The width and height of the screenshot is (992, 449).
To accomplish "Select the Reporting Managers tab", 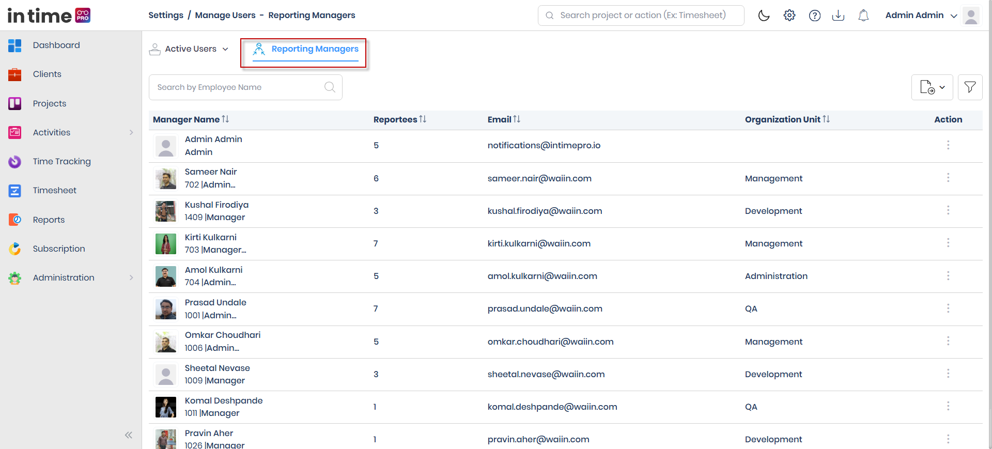I will point(305,49).
